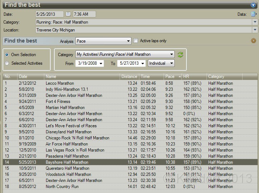Open the Individual grouping dropdown
Screen dimensions: 259x193
point(172,63)
